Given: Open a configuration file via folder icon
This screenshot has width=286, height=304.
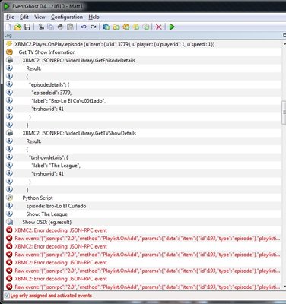Looking at the screenshot, I should [17, 27].
